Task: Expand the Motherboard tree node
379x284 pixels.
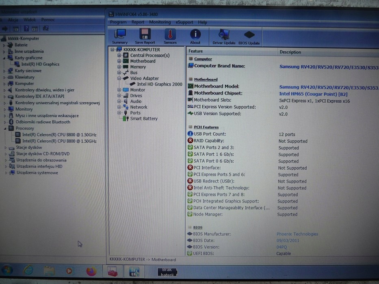Action: (119, 61)
